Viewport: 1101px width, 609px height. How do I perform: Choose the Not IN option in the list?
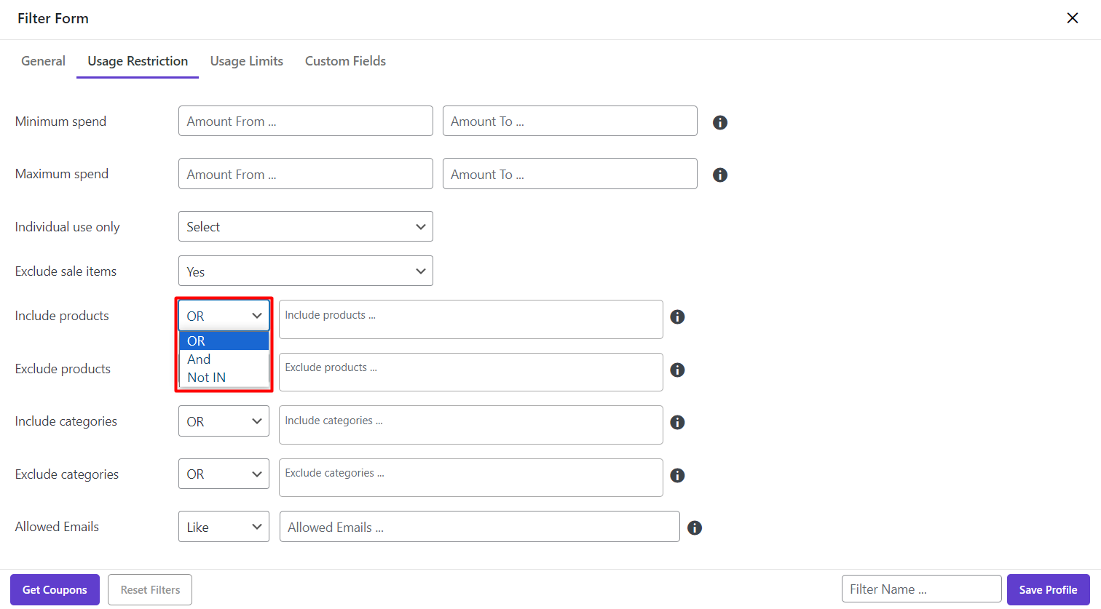(207, 378)
